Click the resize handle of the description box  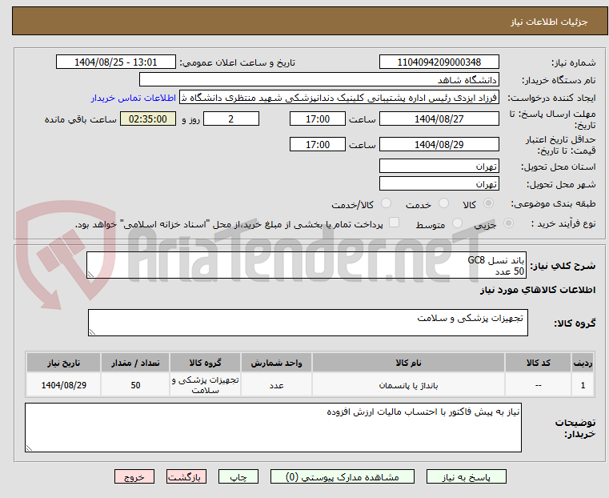click(x=90, y=275)
